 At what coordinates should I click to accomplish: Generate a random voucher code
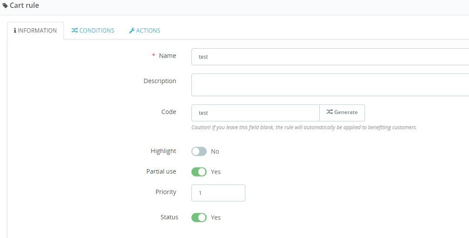pos(342,113)
